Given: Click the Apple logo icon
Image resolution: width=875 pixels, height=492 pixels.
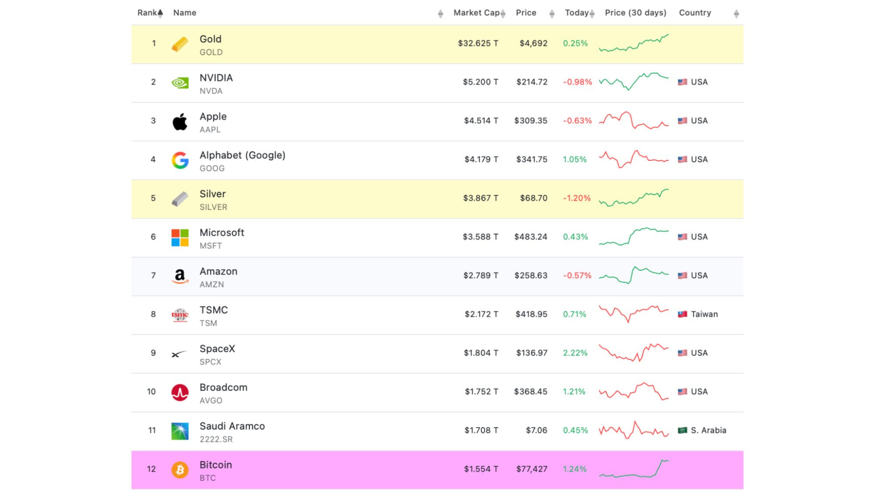Looking at the screenshot, I should coord(180,121).
